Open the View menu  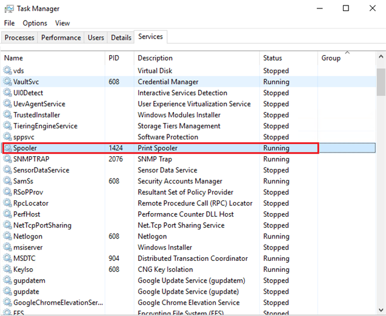[x=62, y=23]
